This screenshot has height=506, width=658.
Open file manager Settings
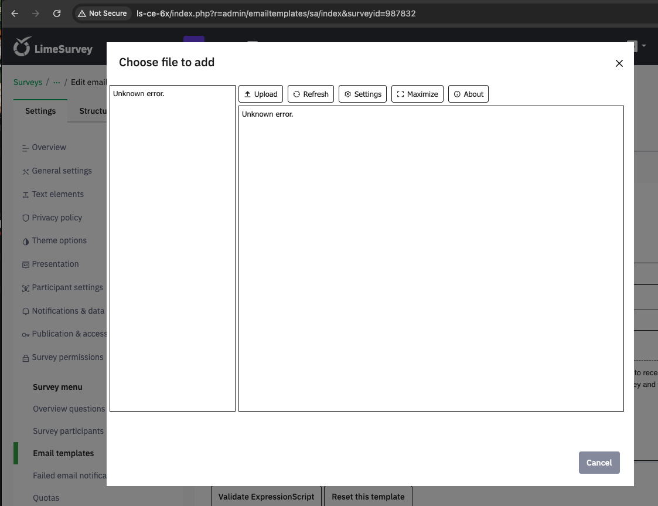(x=363, y=94)
